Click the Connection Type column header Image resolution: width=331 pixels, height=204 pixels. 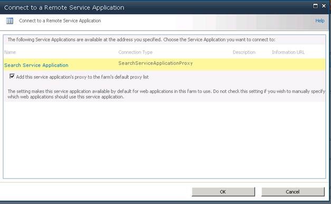point(135,52)
